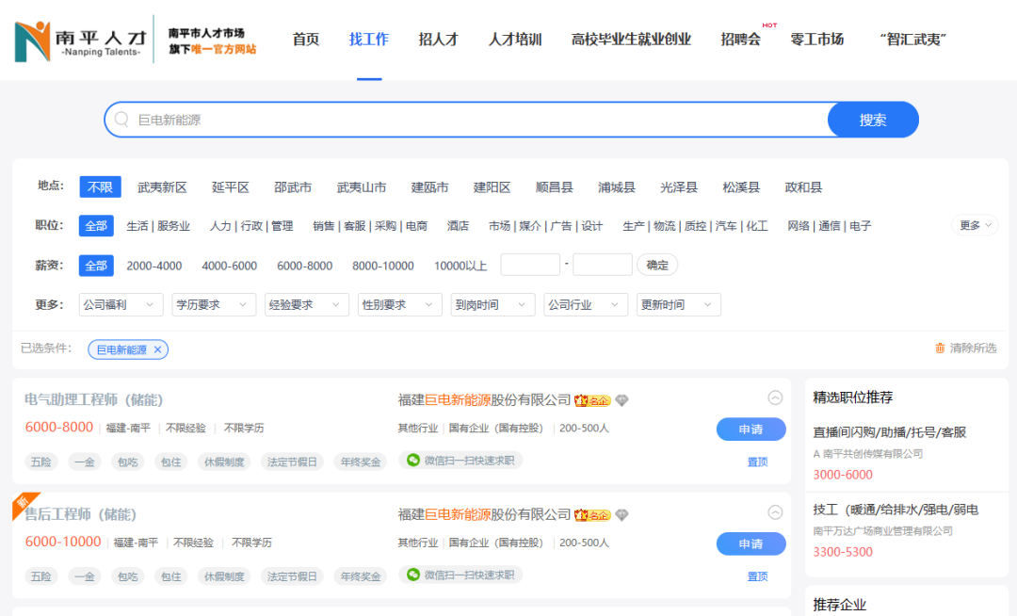The height and width of the screenshot is (616, 1017).
Task: Open 零工市场 nav item
Action: click(817, 40)
